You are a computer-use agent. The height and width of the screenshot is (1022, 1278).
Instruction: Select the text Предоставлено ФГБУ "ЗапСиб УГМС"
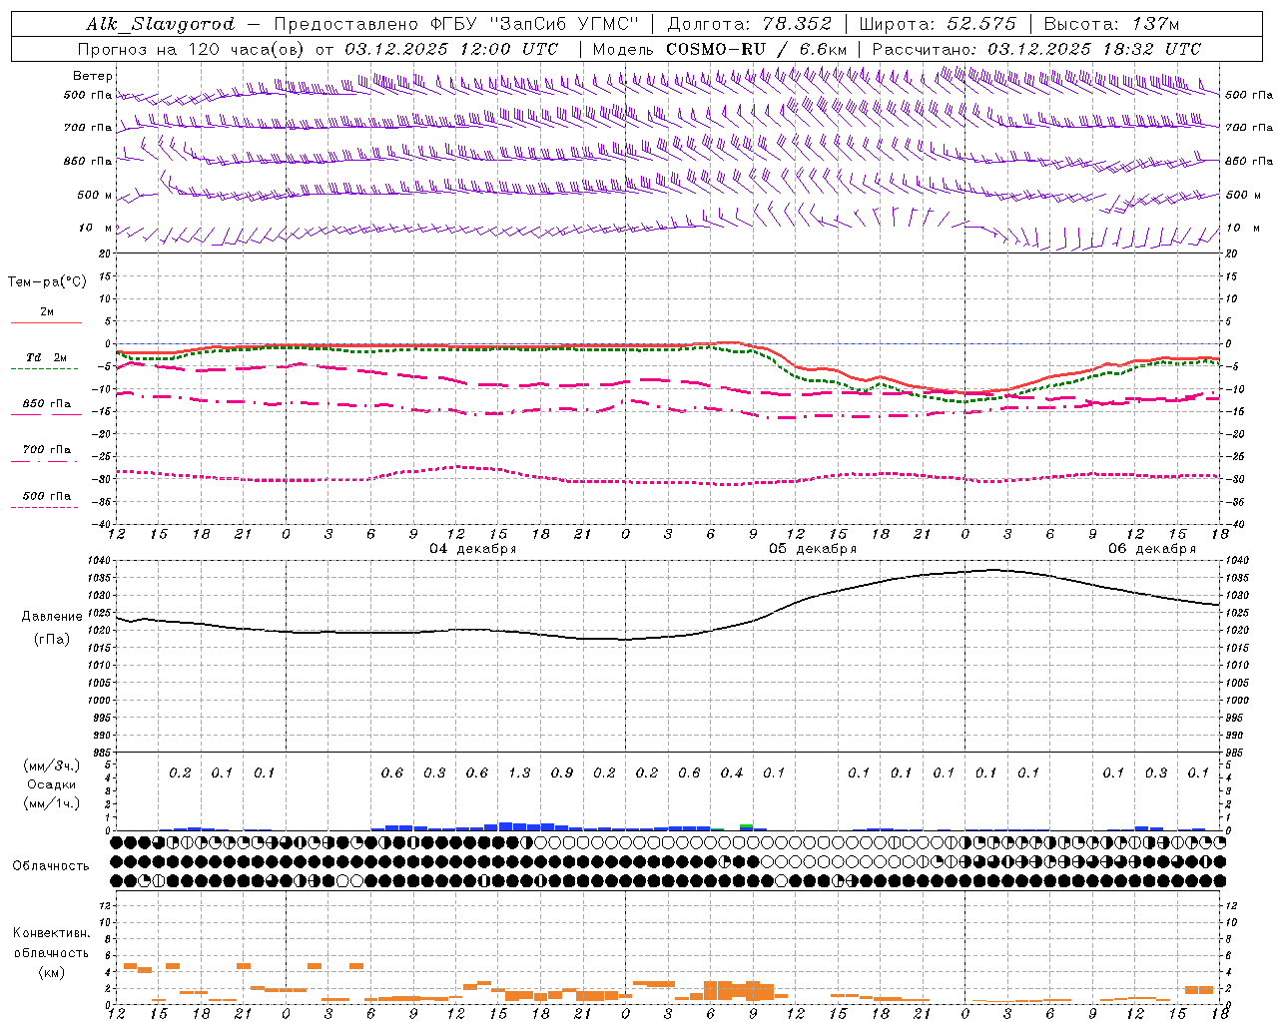(x=456, y=24)
